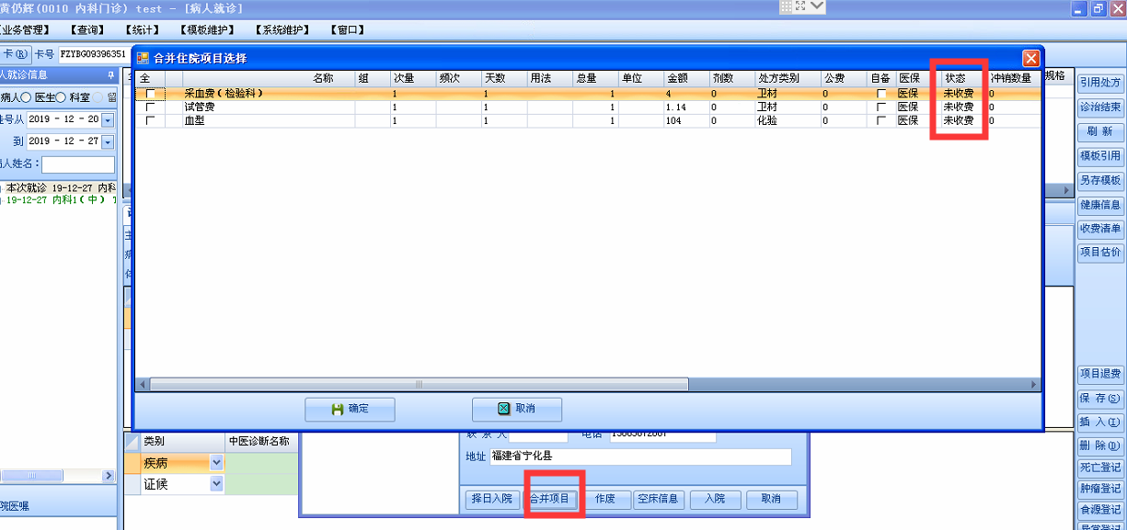Click the 项目退费 sidebar button
1127x530 pixels.
tap(1100, 375)
